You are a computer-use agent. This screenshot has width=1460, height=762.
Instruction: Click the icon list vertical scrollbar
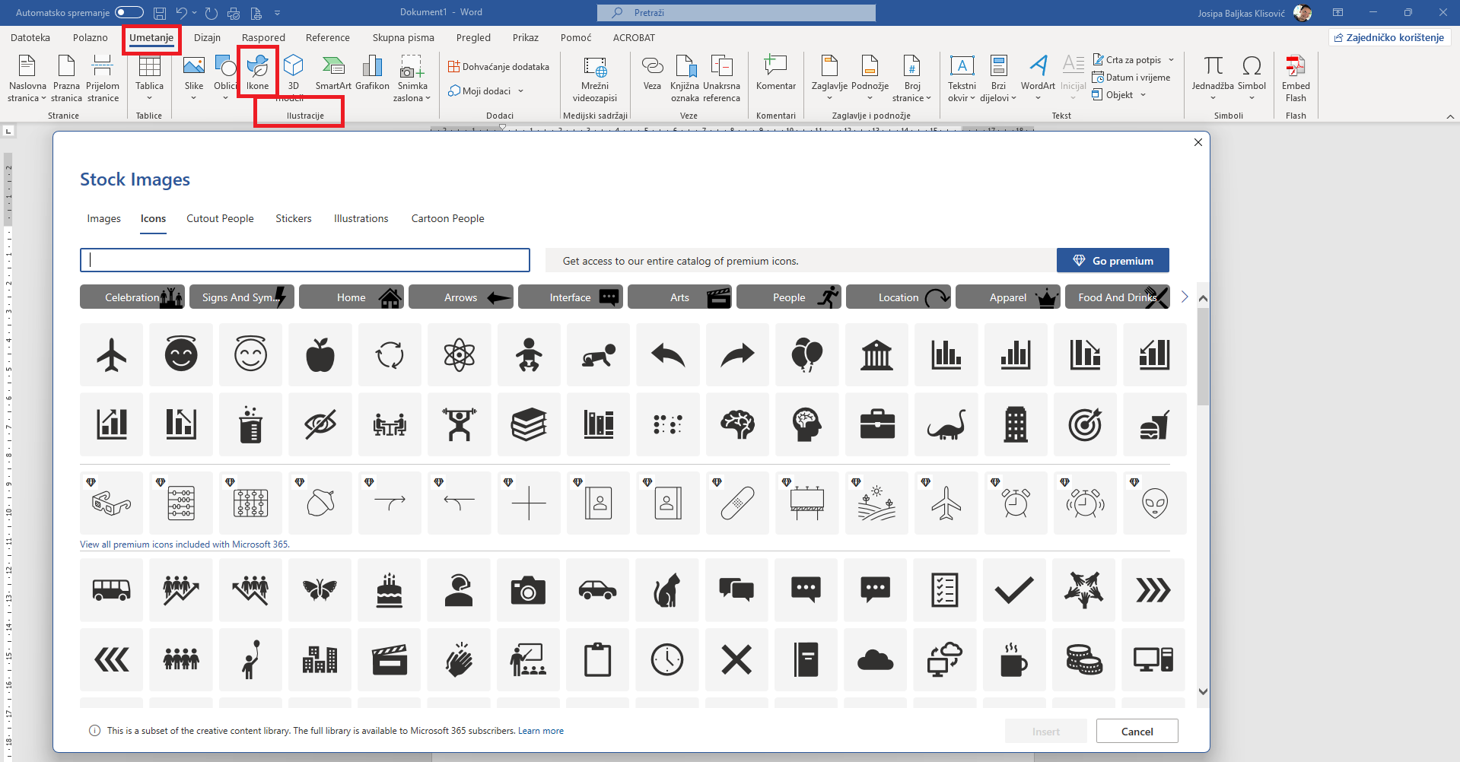tap(1203, 357)
